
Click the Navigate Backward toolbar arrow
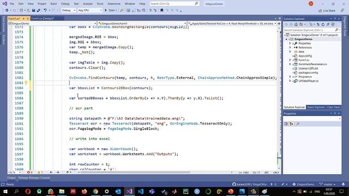point(7,10)
